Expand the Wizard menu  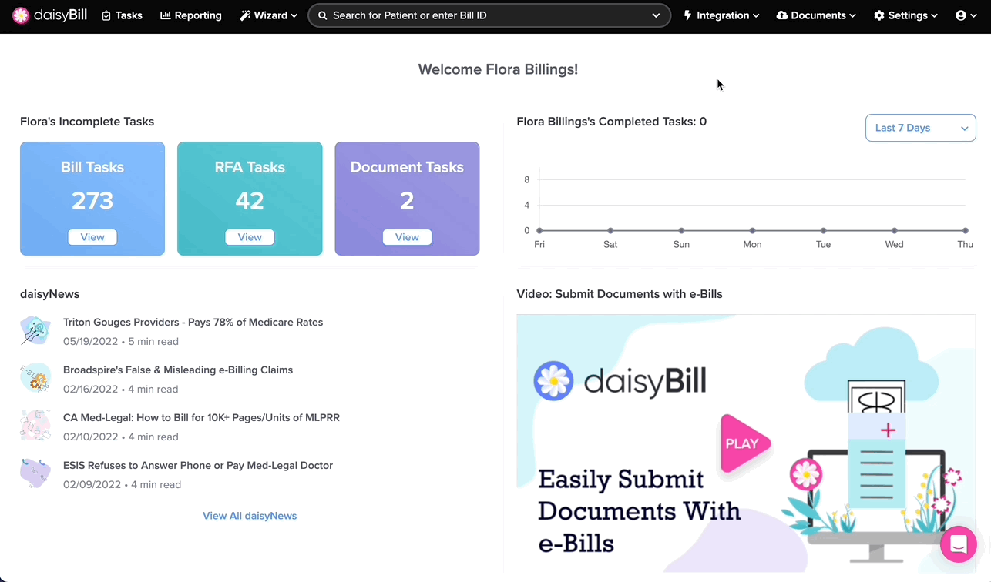(x=268, y=15)
